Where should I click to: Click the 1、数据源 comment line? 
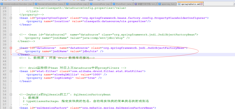point(31,98)
